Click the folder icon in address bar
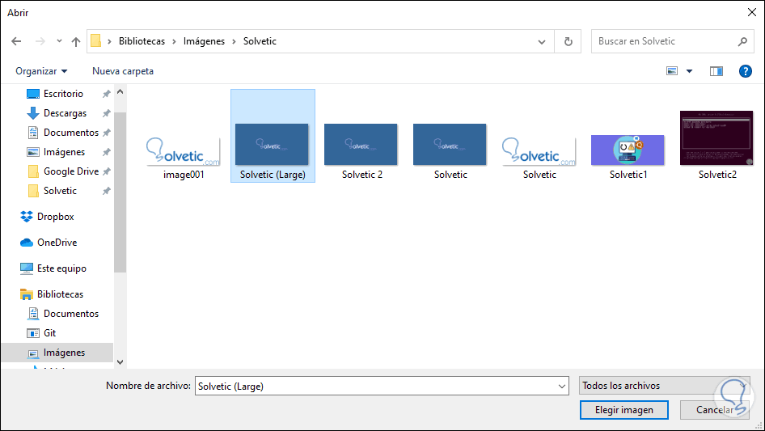 click(x=96, y=41)
